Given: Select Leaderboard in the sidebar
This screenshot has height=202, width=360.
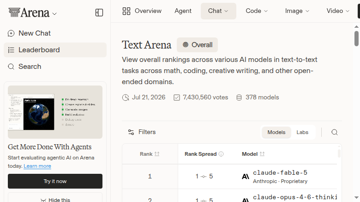Looking at the screenshot, I should click(55, 50).
